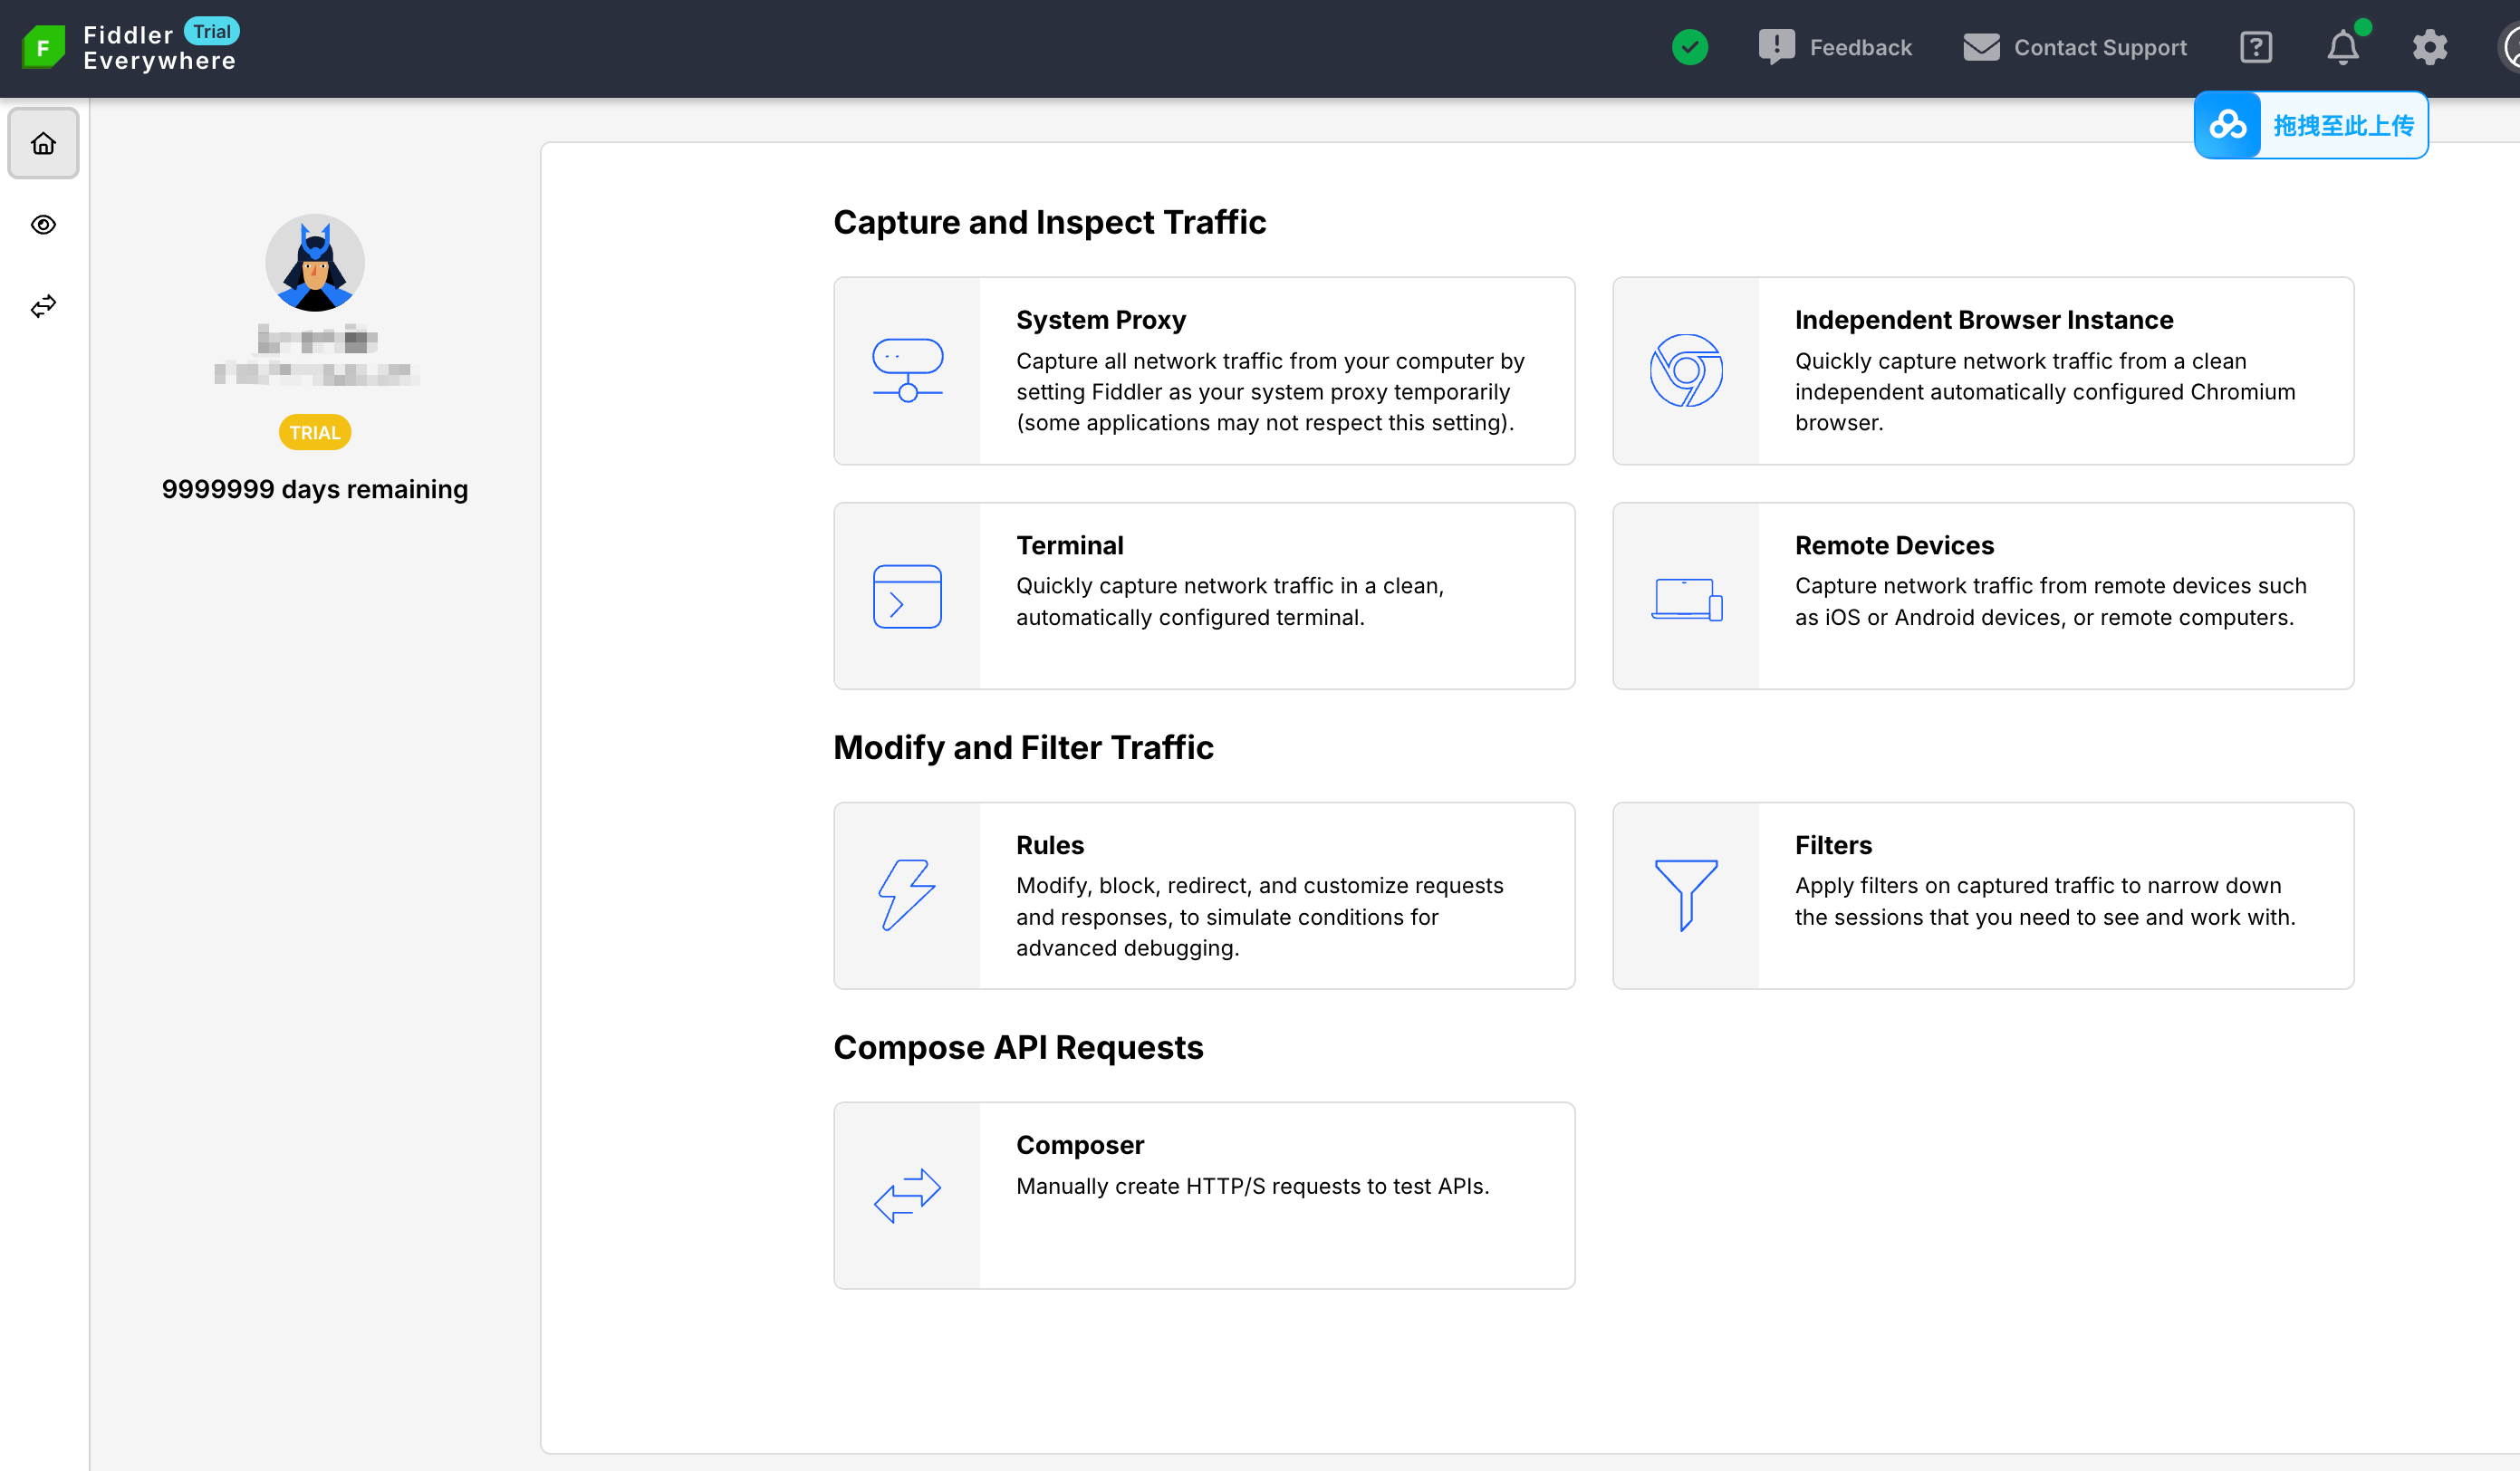Open the Traffic eye icon in the sidebar

[x=43, y=225]
